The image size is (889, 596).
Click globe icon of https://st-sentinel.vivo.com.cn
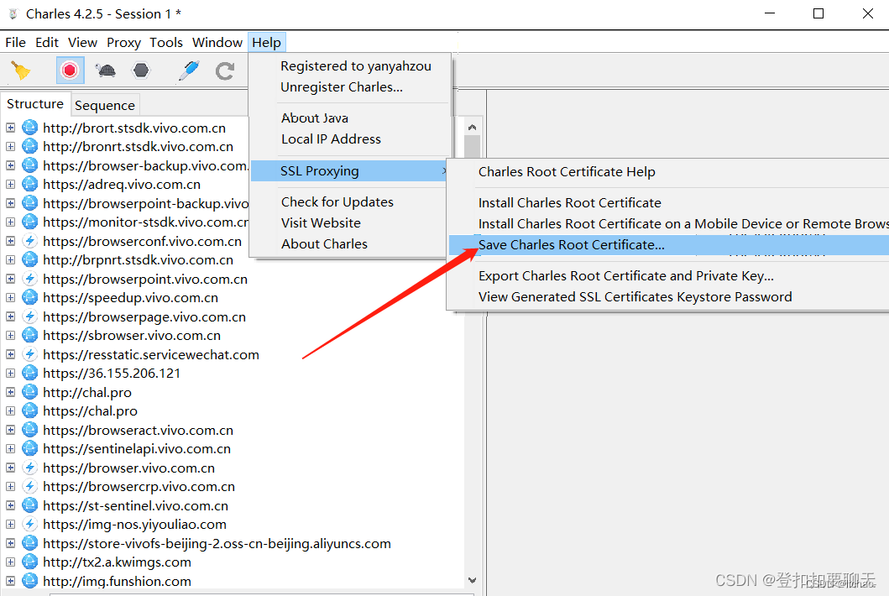coord(29,505)
